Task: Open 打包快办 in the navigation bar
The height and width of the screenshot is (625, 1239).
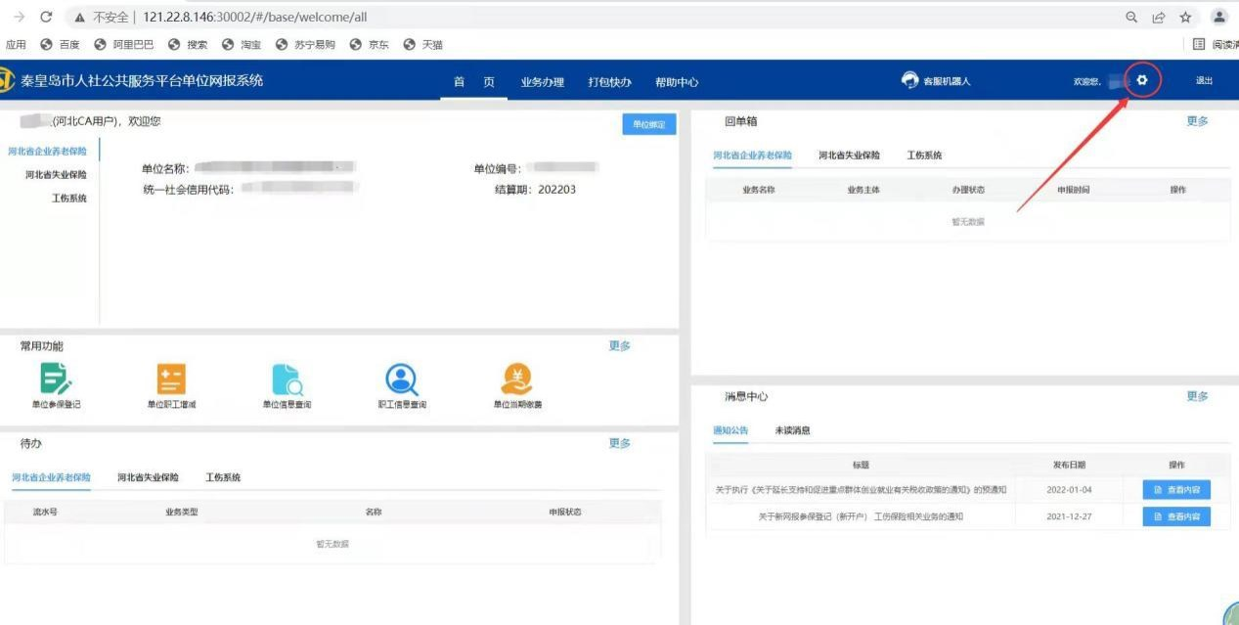Action: tap(609, 82)
